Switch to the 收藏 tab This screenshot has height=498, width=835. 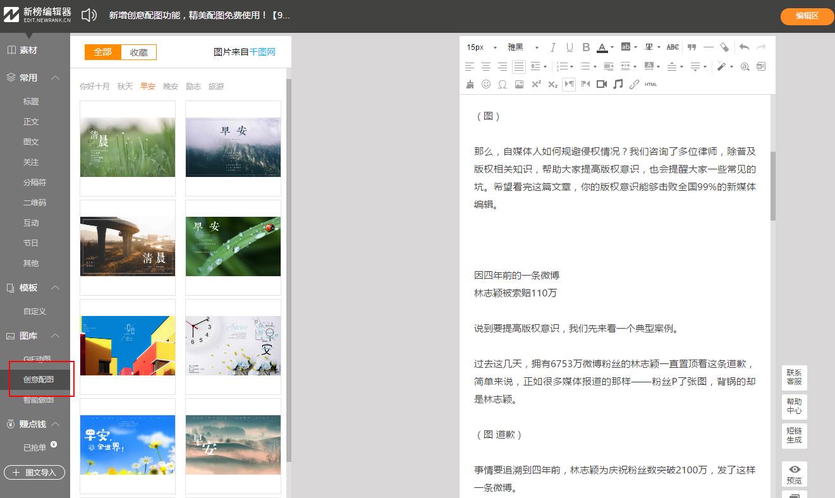[138, 52]
